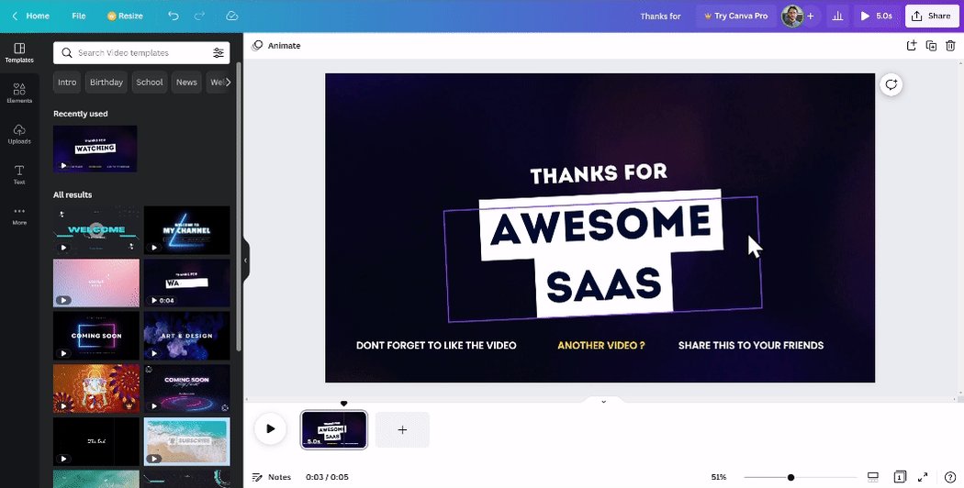The height and width of the screenshot is (488, 964).
Task: Open the grid view page icon
Action: [900, 477]
